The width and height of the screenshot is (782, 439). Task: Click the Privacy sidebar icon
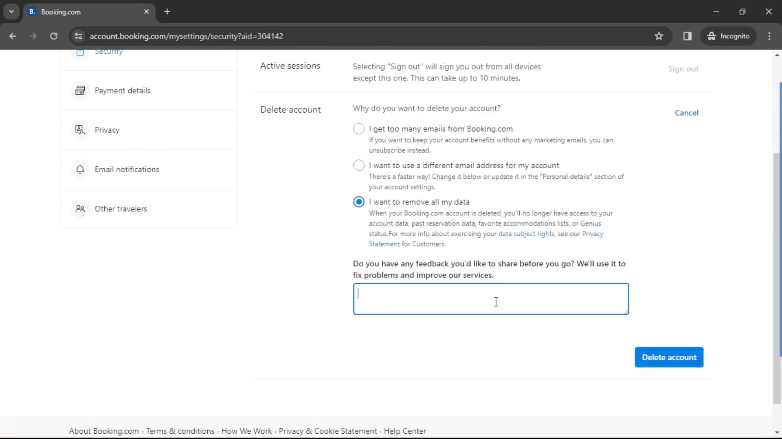[80, 130]
